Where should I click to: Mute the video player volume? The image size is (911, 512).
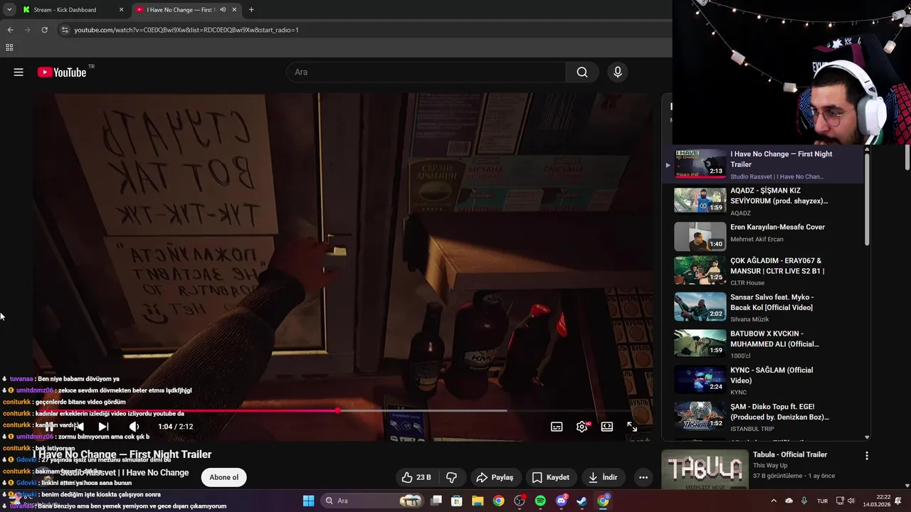[134, 427]
